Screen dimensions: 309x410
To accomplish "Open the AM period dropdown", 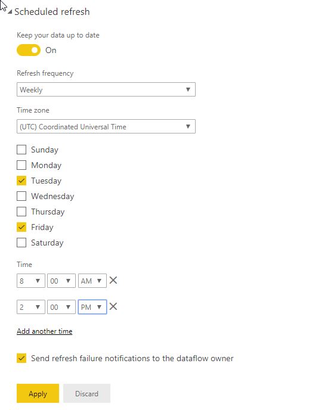I will point(92,281).
